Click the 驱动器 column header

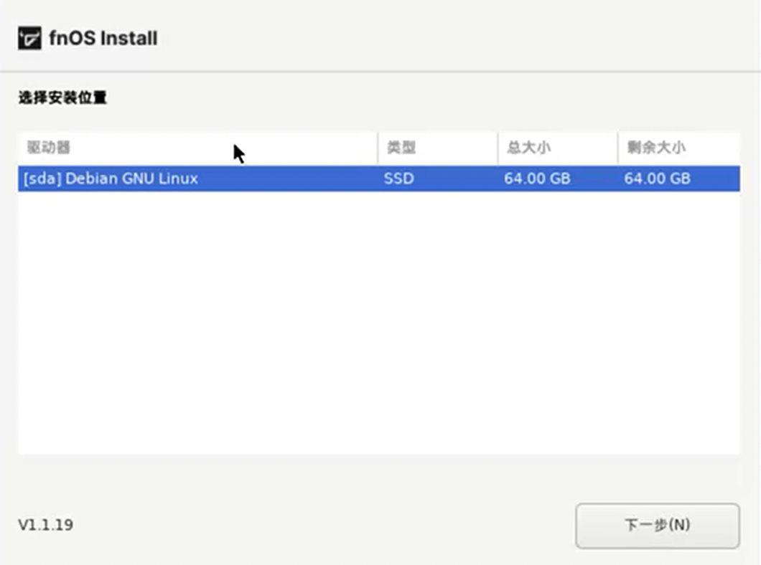point(198,147)
